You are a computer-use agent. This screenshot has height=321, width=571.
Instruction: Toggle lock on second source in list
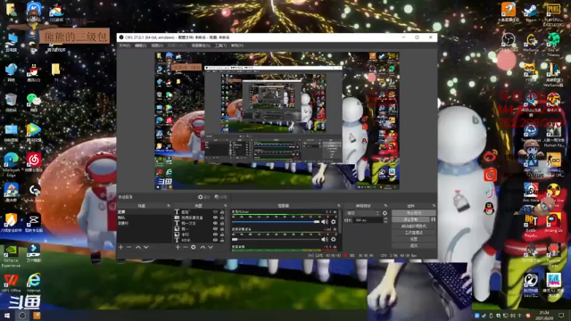coord(222,218)
